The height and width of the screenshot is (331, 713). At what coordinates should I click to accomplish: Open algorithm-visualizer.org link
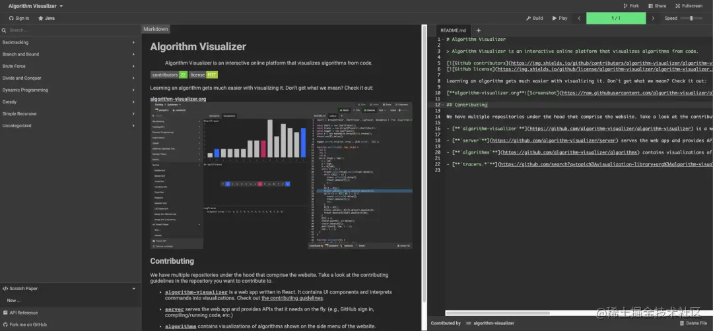pos(178,98)
